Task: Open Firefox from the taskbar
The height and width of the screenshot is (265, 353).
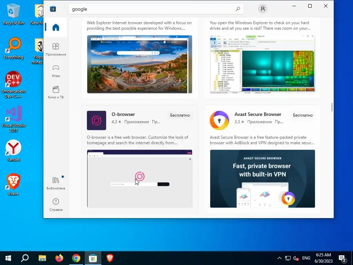Action: coord(59,258)
